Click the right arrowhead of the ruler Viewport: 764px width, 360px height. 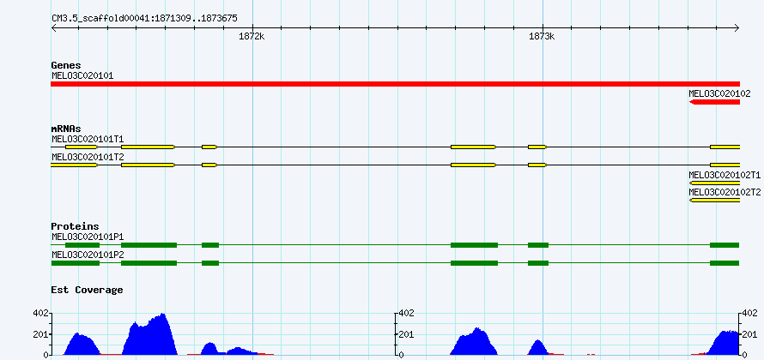click(737, 28)
